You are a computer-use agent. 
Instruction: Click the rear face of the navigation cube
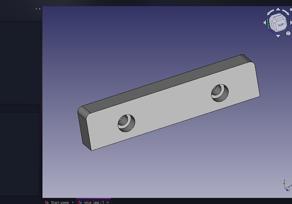277,16
